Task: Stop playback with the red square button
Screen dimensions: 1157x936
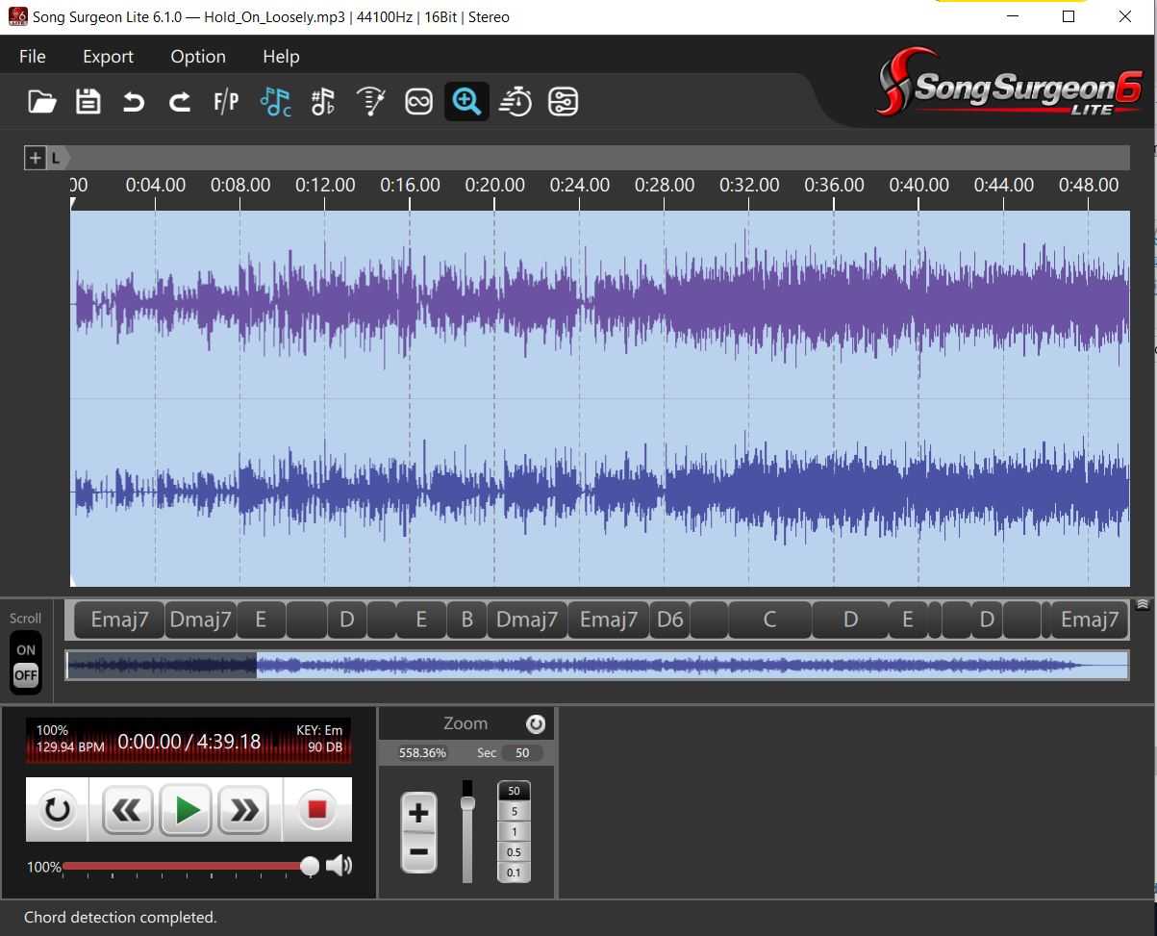Action: (x=316, y=810)
